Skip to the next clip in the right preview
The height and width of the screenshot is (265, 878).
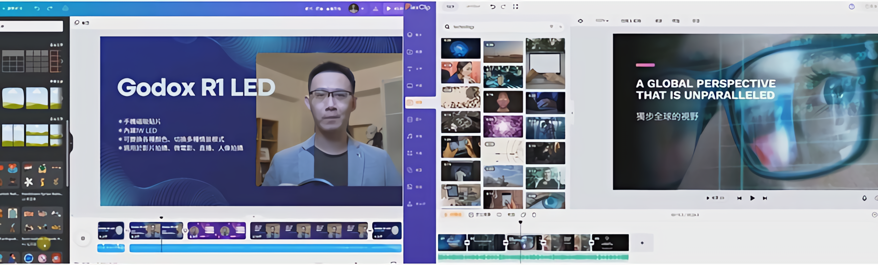click(765, 198)
